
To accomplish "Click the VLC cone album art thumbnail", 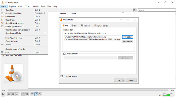I will pos(14,73).
